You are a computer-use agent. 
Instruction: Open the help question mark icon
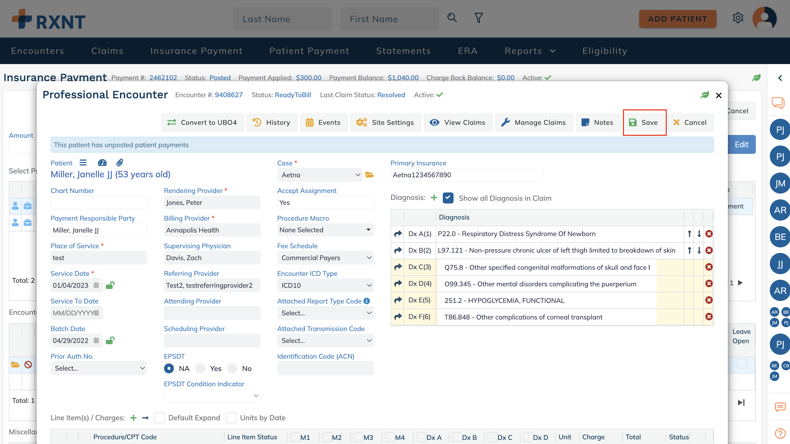click(x=780, y=433)
